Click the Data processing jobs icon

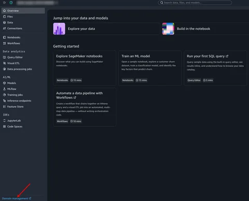pyautogui.click(x=5, y=69)
